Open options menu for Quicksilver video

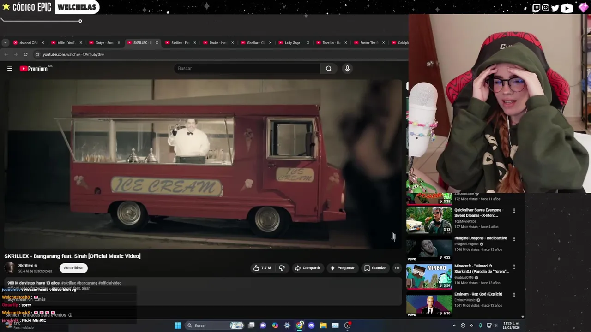[514, 211]
